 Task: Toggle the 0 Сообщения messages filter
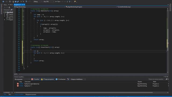(x=60, y=79)
